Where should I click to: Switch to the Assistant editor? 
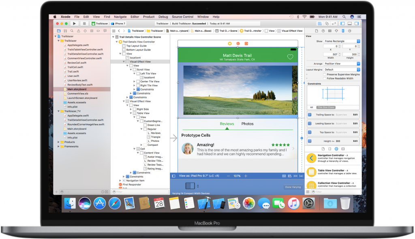(327, 23)
